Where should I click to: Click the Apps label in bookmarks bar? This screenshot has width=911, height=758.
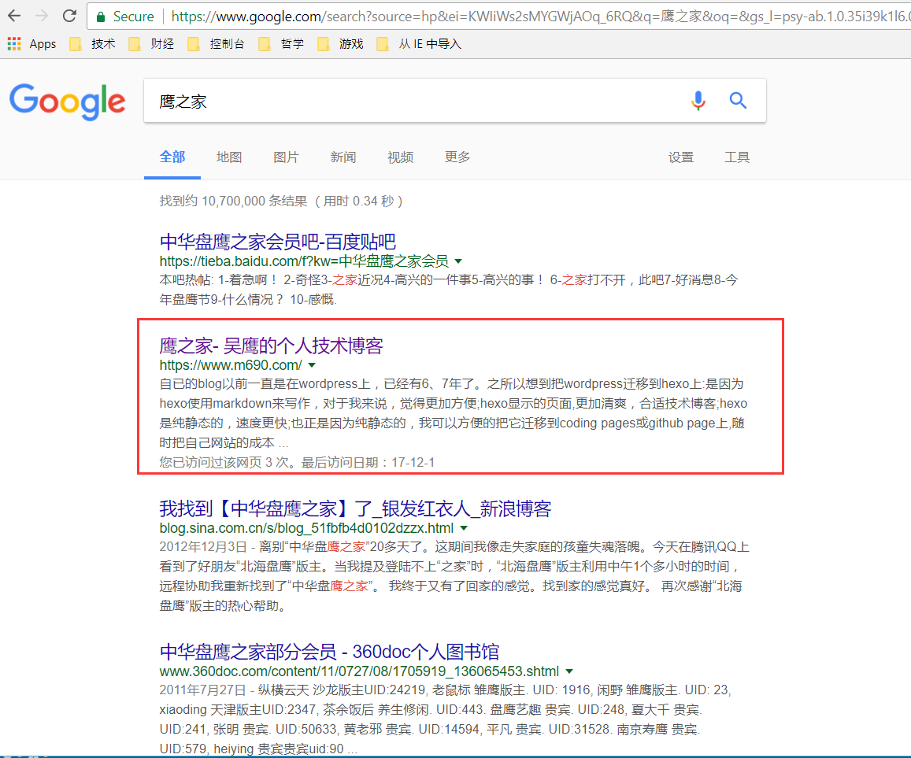[x=43, y=44]
